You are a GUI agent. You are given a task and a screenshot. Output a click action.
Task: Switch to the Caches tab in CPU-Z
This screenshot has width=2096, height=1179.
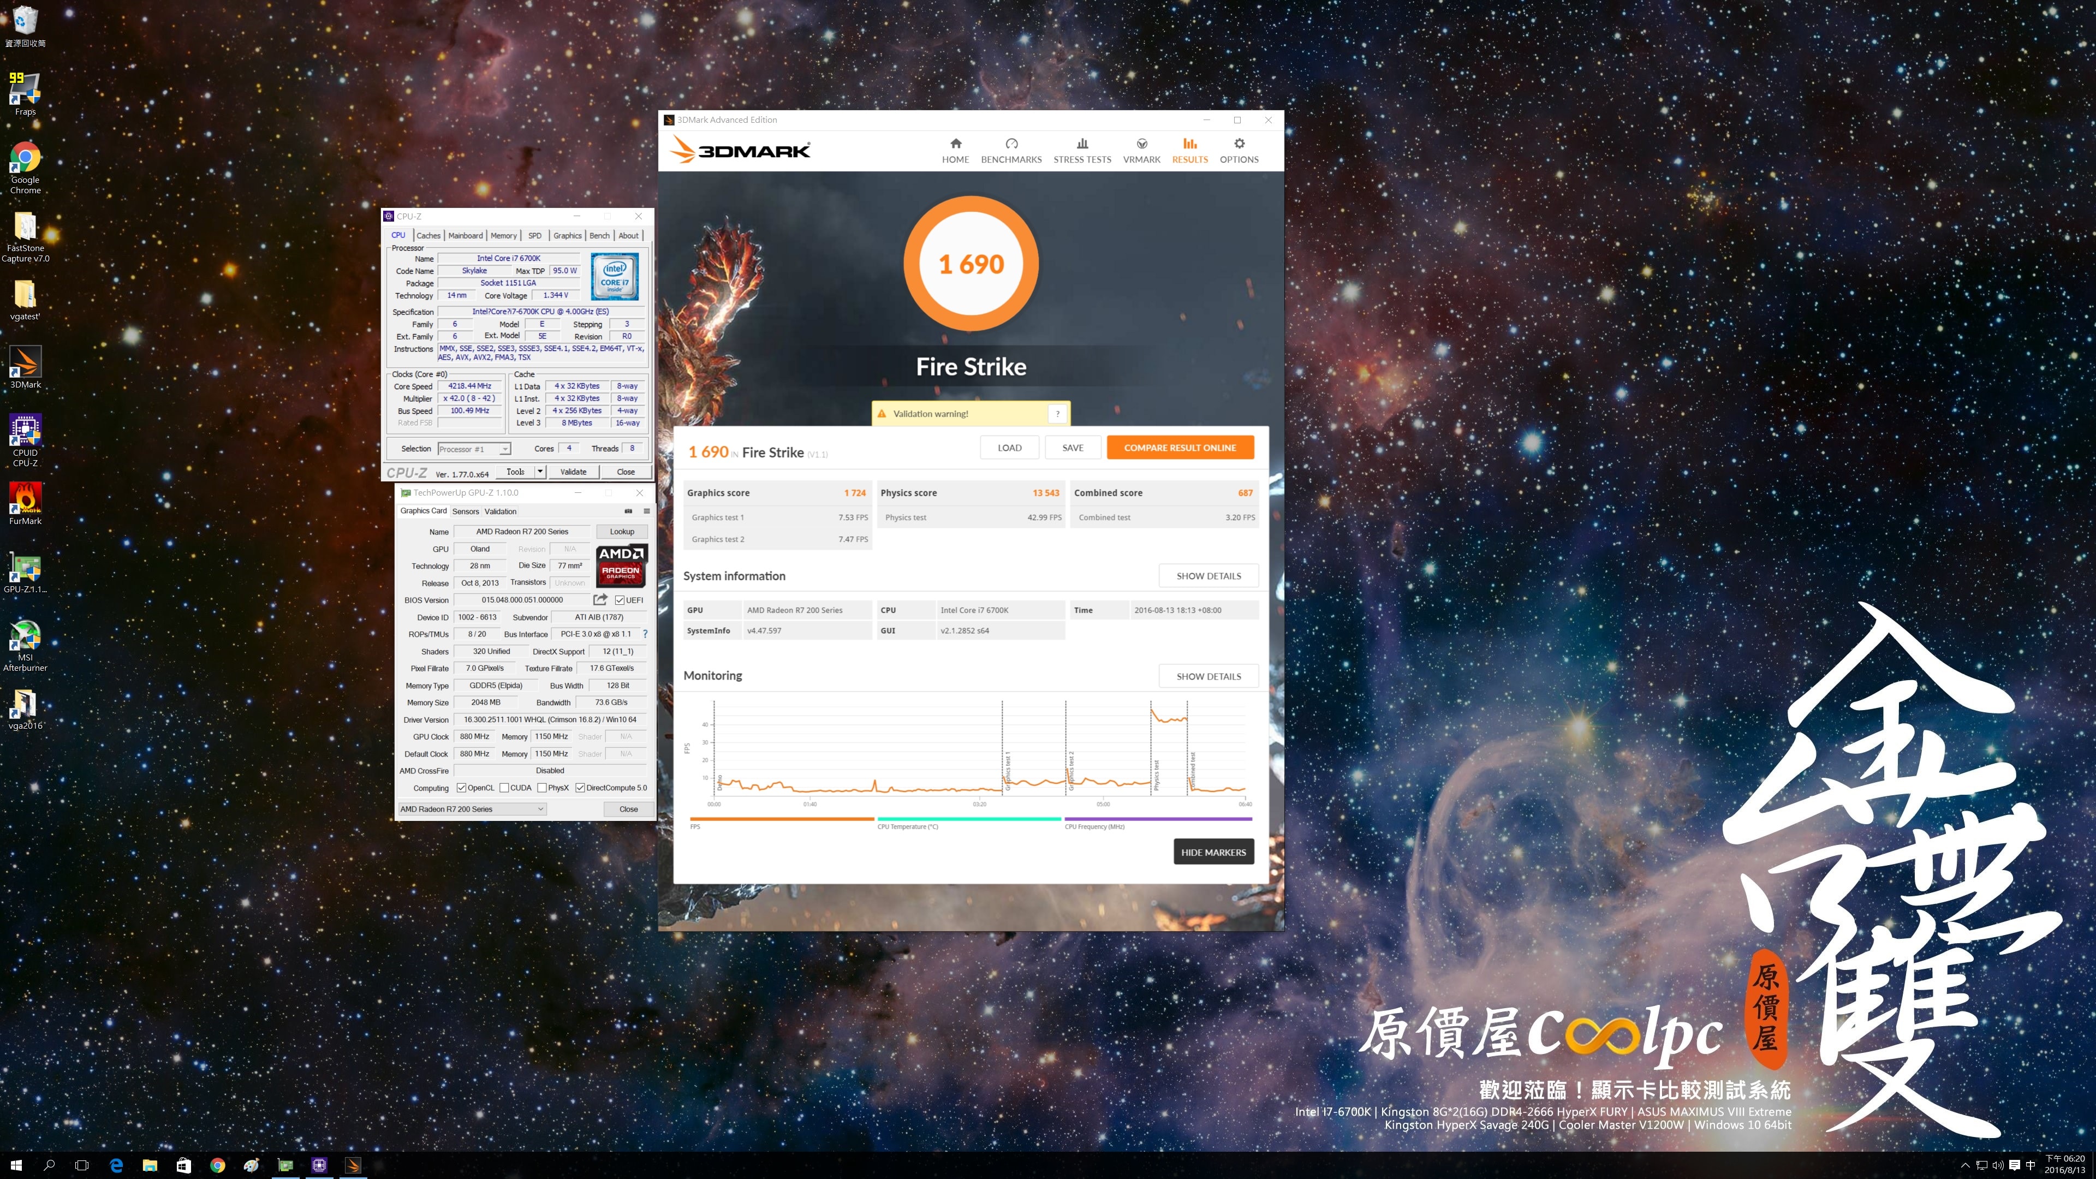click(x=429, y=235)
